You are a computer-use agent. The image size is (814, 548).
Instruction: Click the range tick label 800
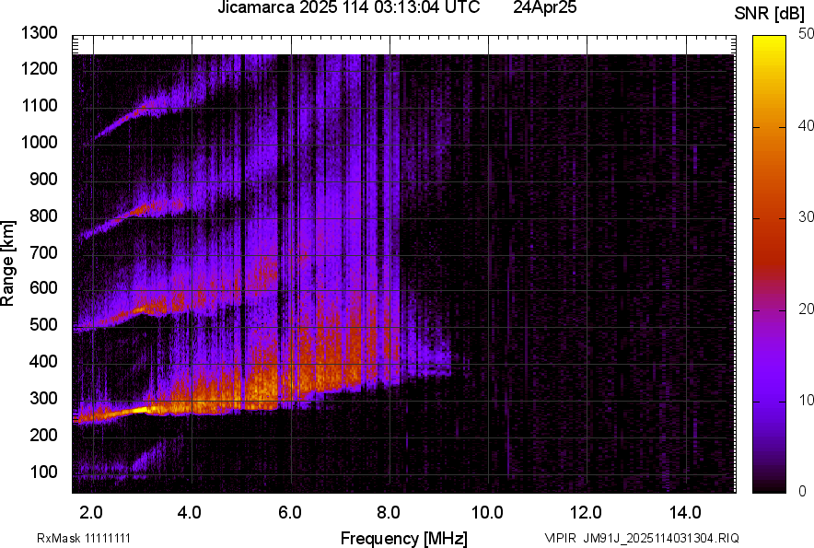click(x=43, y=216)
